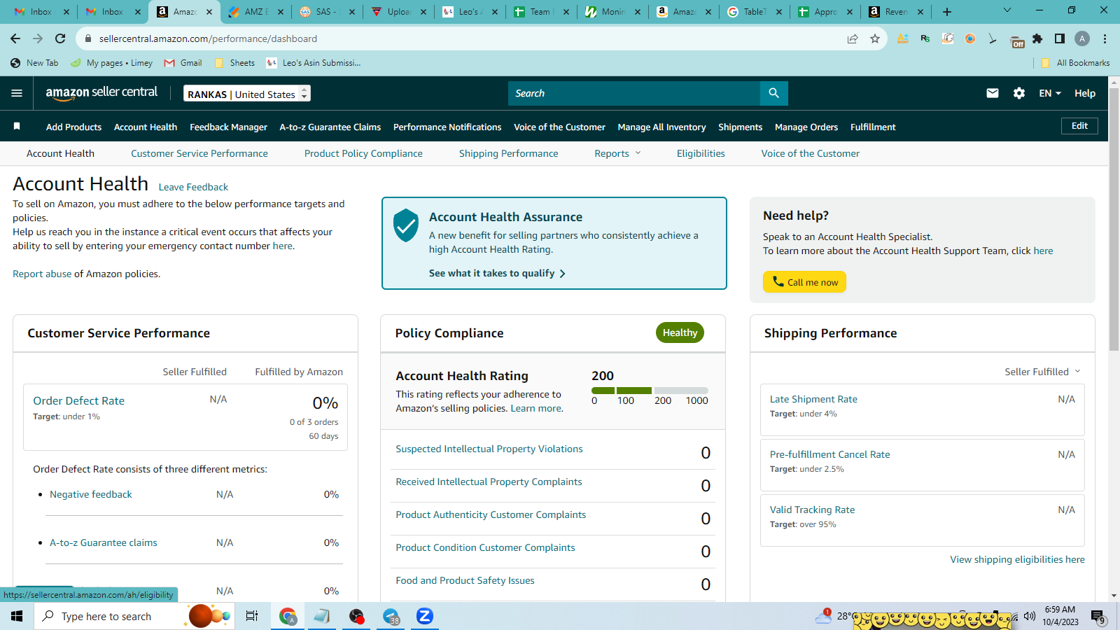This screenshot has height=630, width=1120.
Task: Open the settings gear icon
Action: (1019, 93)
